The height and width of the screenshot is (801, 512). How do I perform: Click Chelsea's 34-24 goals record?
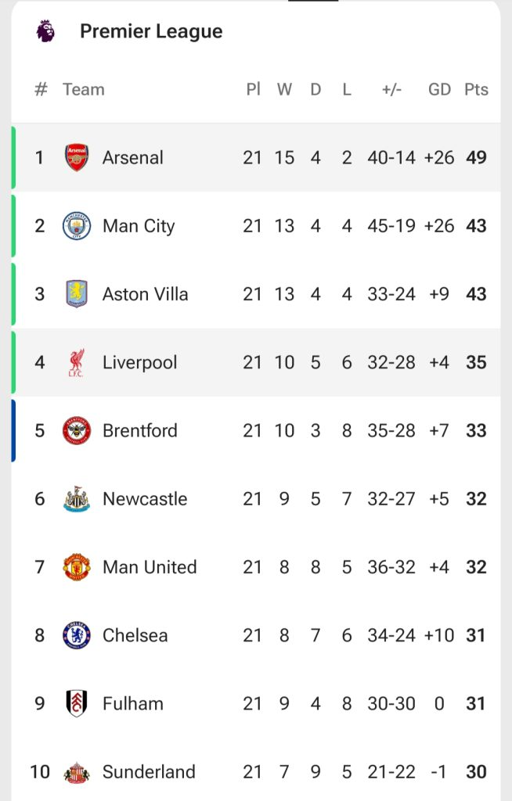[x=391, y=635]
